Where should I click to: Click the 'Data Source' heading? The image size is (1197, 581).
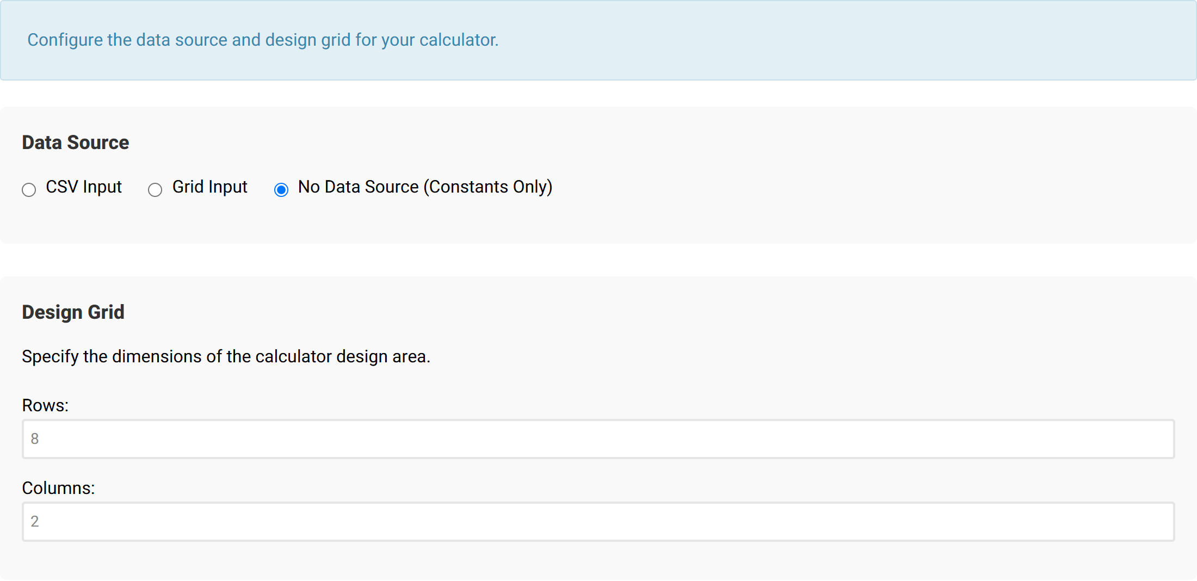pos(76,143)
